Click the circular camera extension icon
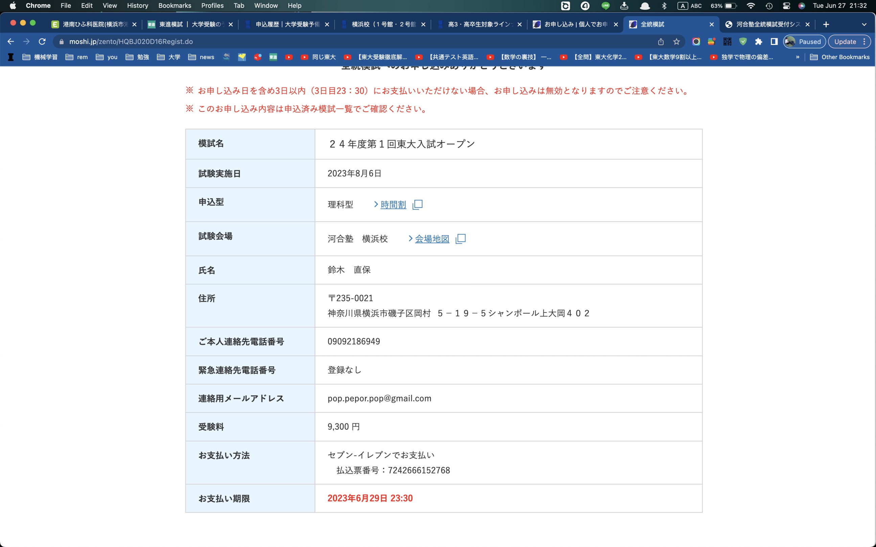The image size is (876, 547). [696, 42]
